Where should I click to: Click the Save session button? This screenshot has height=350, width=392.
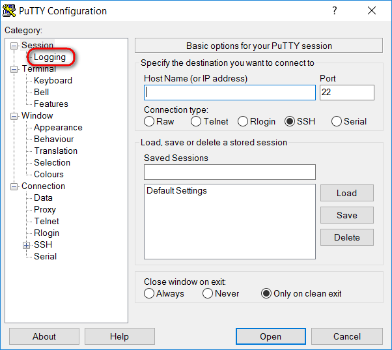pos(347,215)
